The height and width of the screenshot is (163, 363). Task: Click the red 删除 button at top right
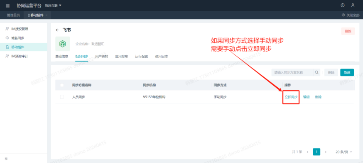click(x=348, y=31)
